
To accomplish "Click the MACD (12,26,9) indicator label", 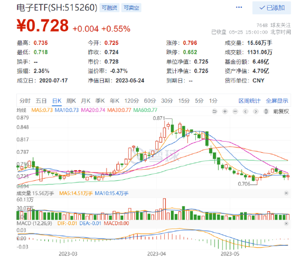I will 34,223.
